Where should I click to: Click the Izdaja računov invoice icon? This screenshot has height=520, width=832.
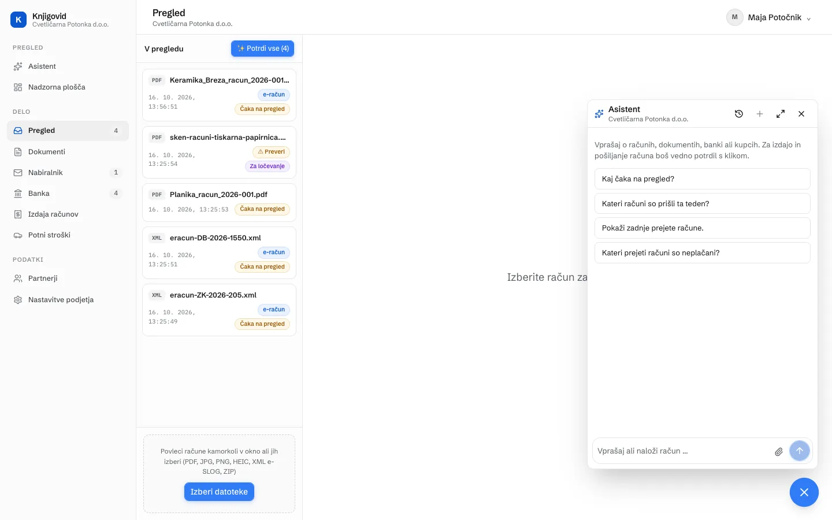pyautogui.click(x=18, y=214)
